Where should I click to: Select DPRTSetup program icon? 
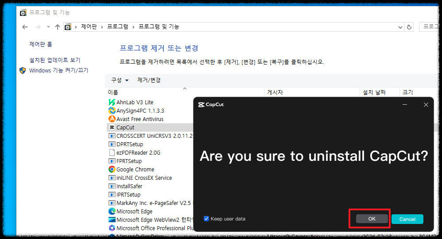112,144
